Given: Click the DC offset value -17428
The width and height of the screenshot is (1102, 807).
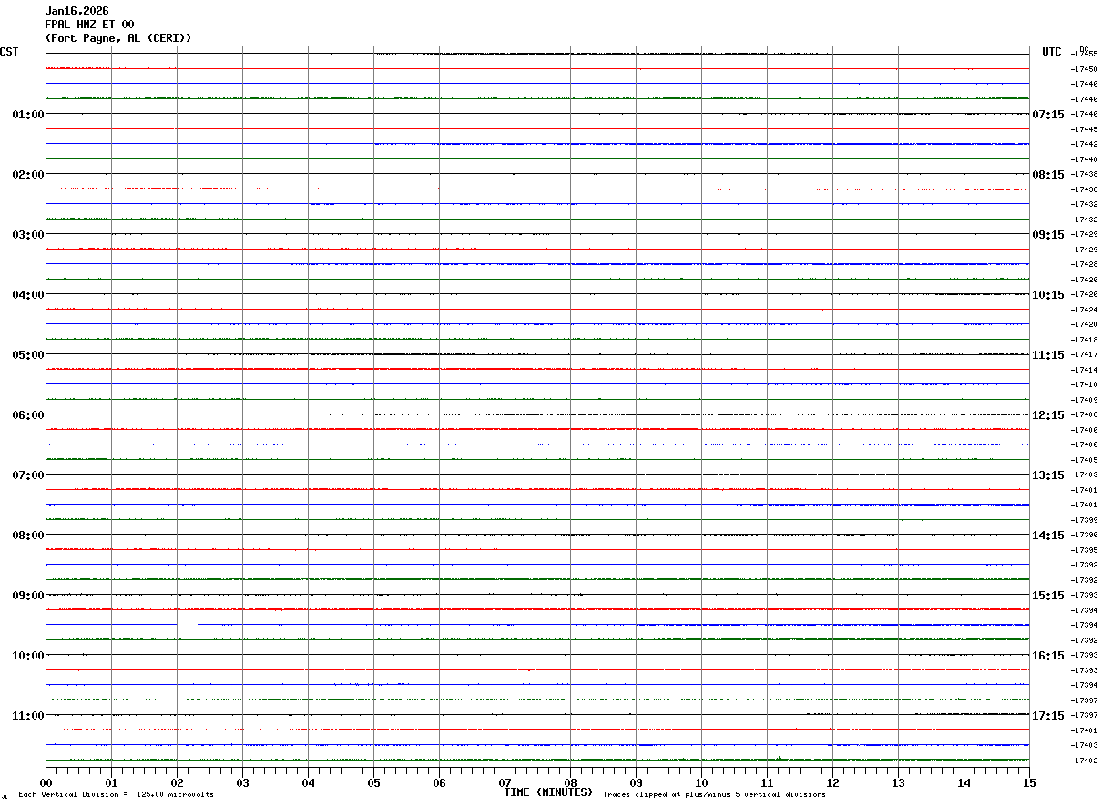Looking at the screenshot, I should click(1084, 264).
